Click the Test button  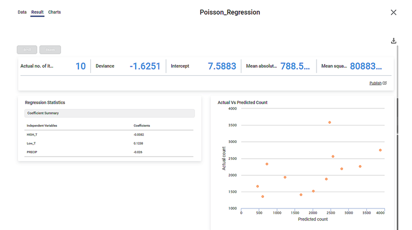tap(27, 50)
